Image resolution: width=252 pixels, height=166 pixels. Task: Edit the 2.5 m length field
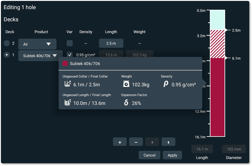point(111,43)
